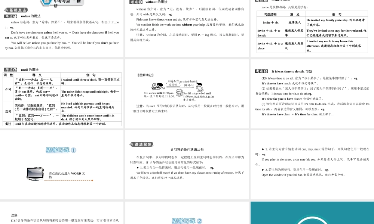
Task: Click We'll have a football match sentence
Action: (187, 175)
